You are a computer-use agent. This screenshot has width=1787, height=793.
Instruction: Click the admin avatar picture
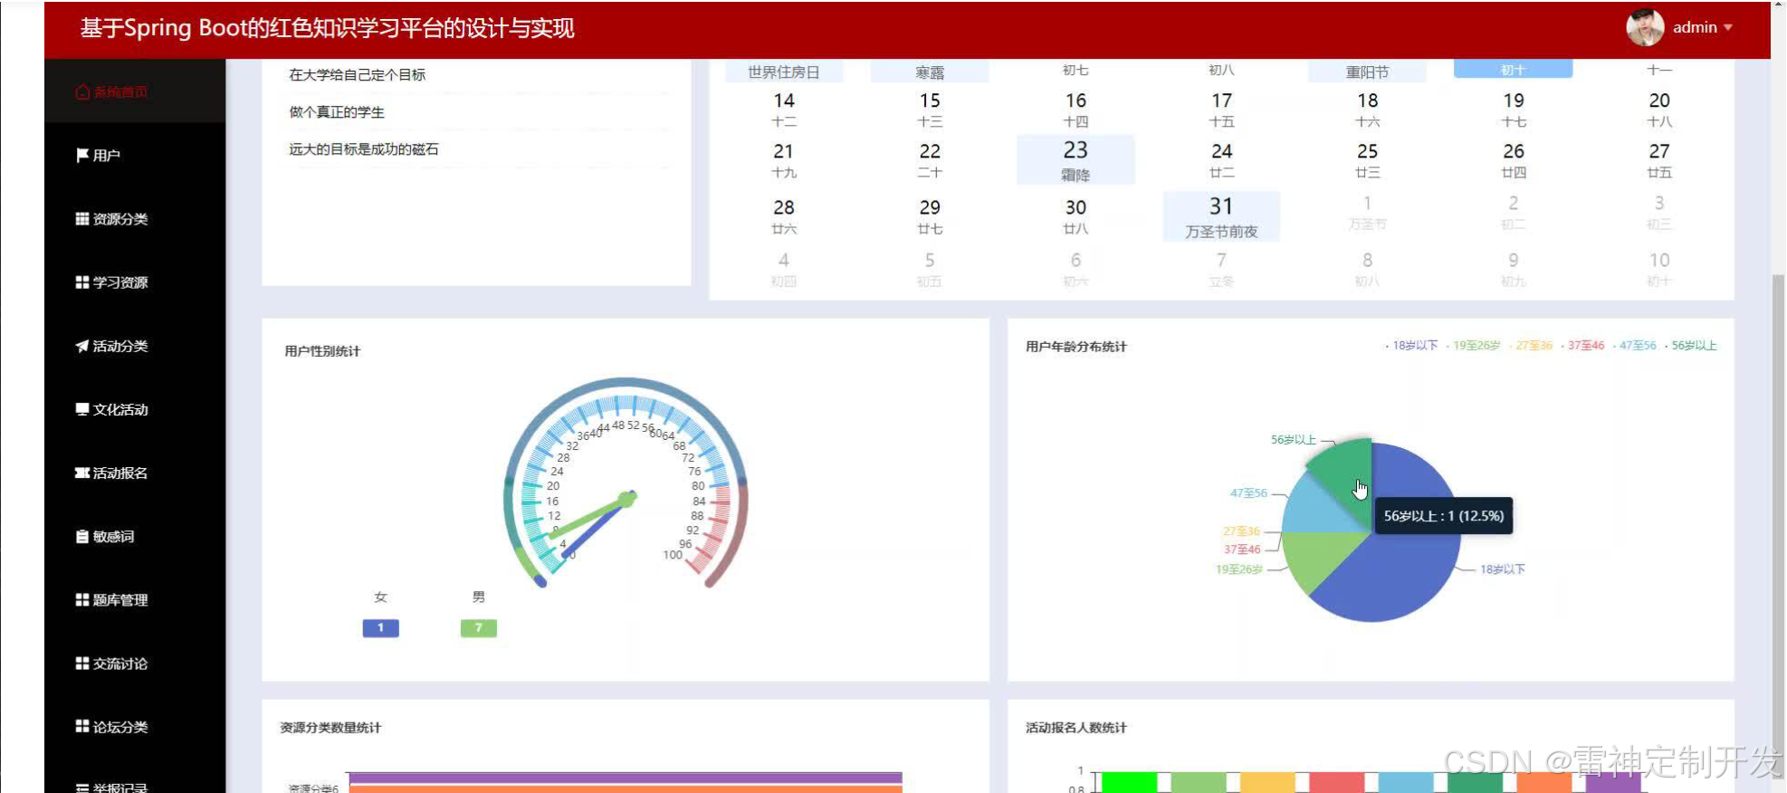1645,27
